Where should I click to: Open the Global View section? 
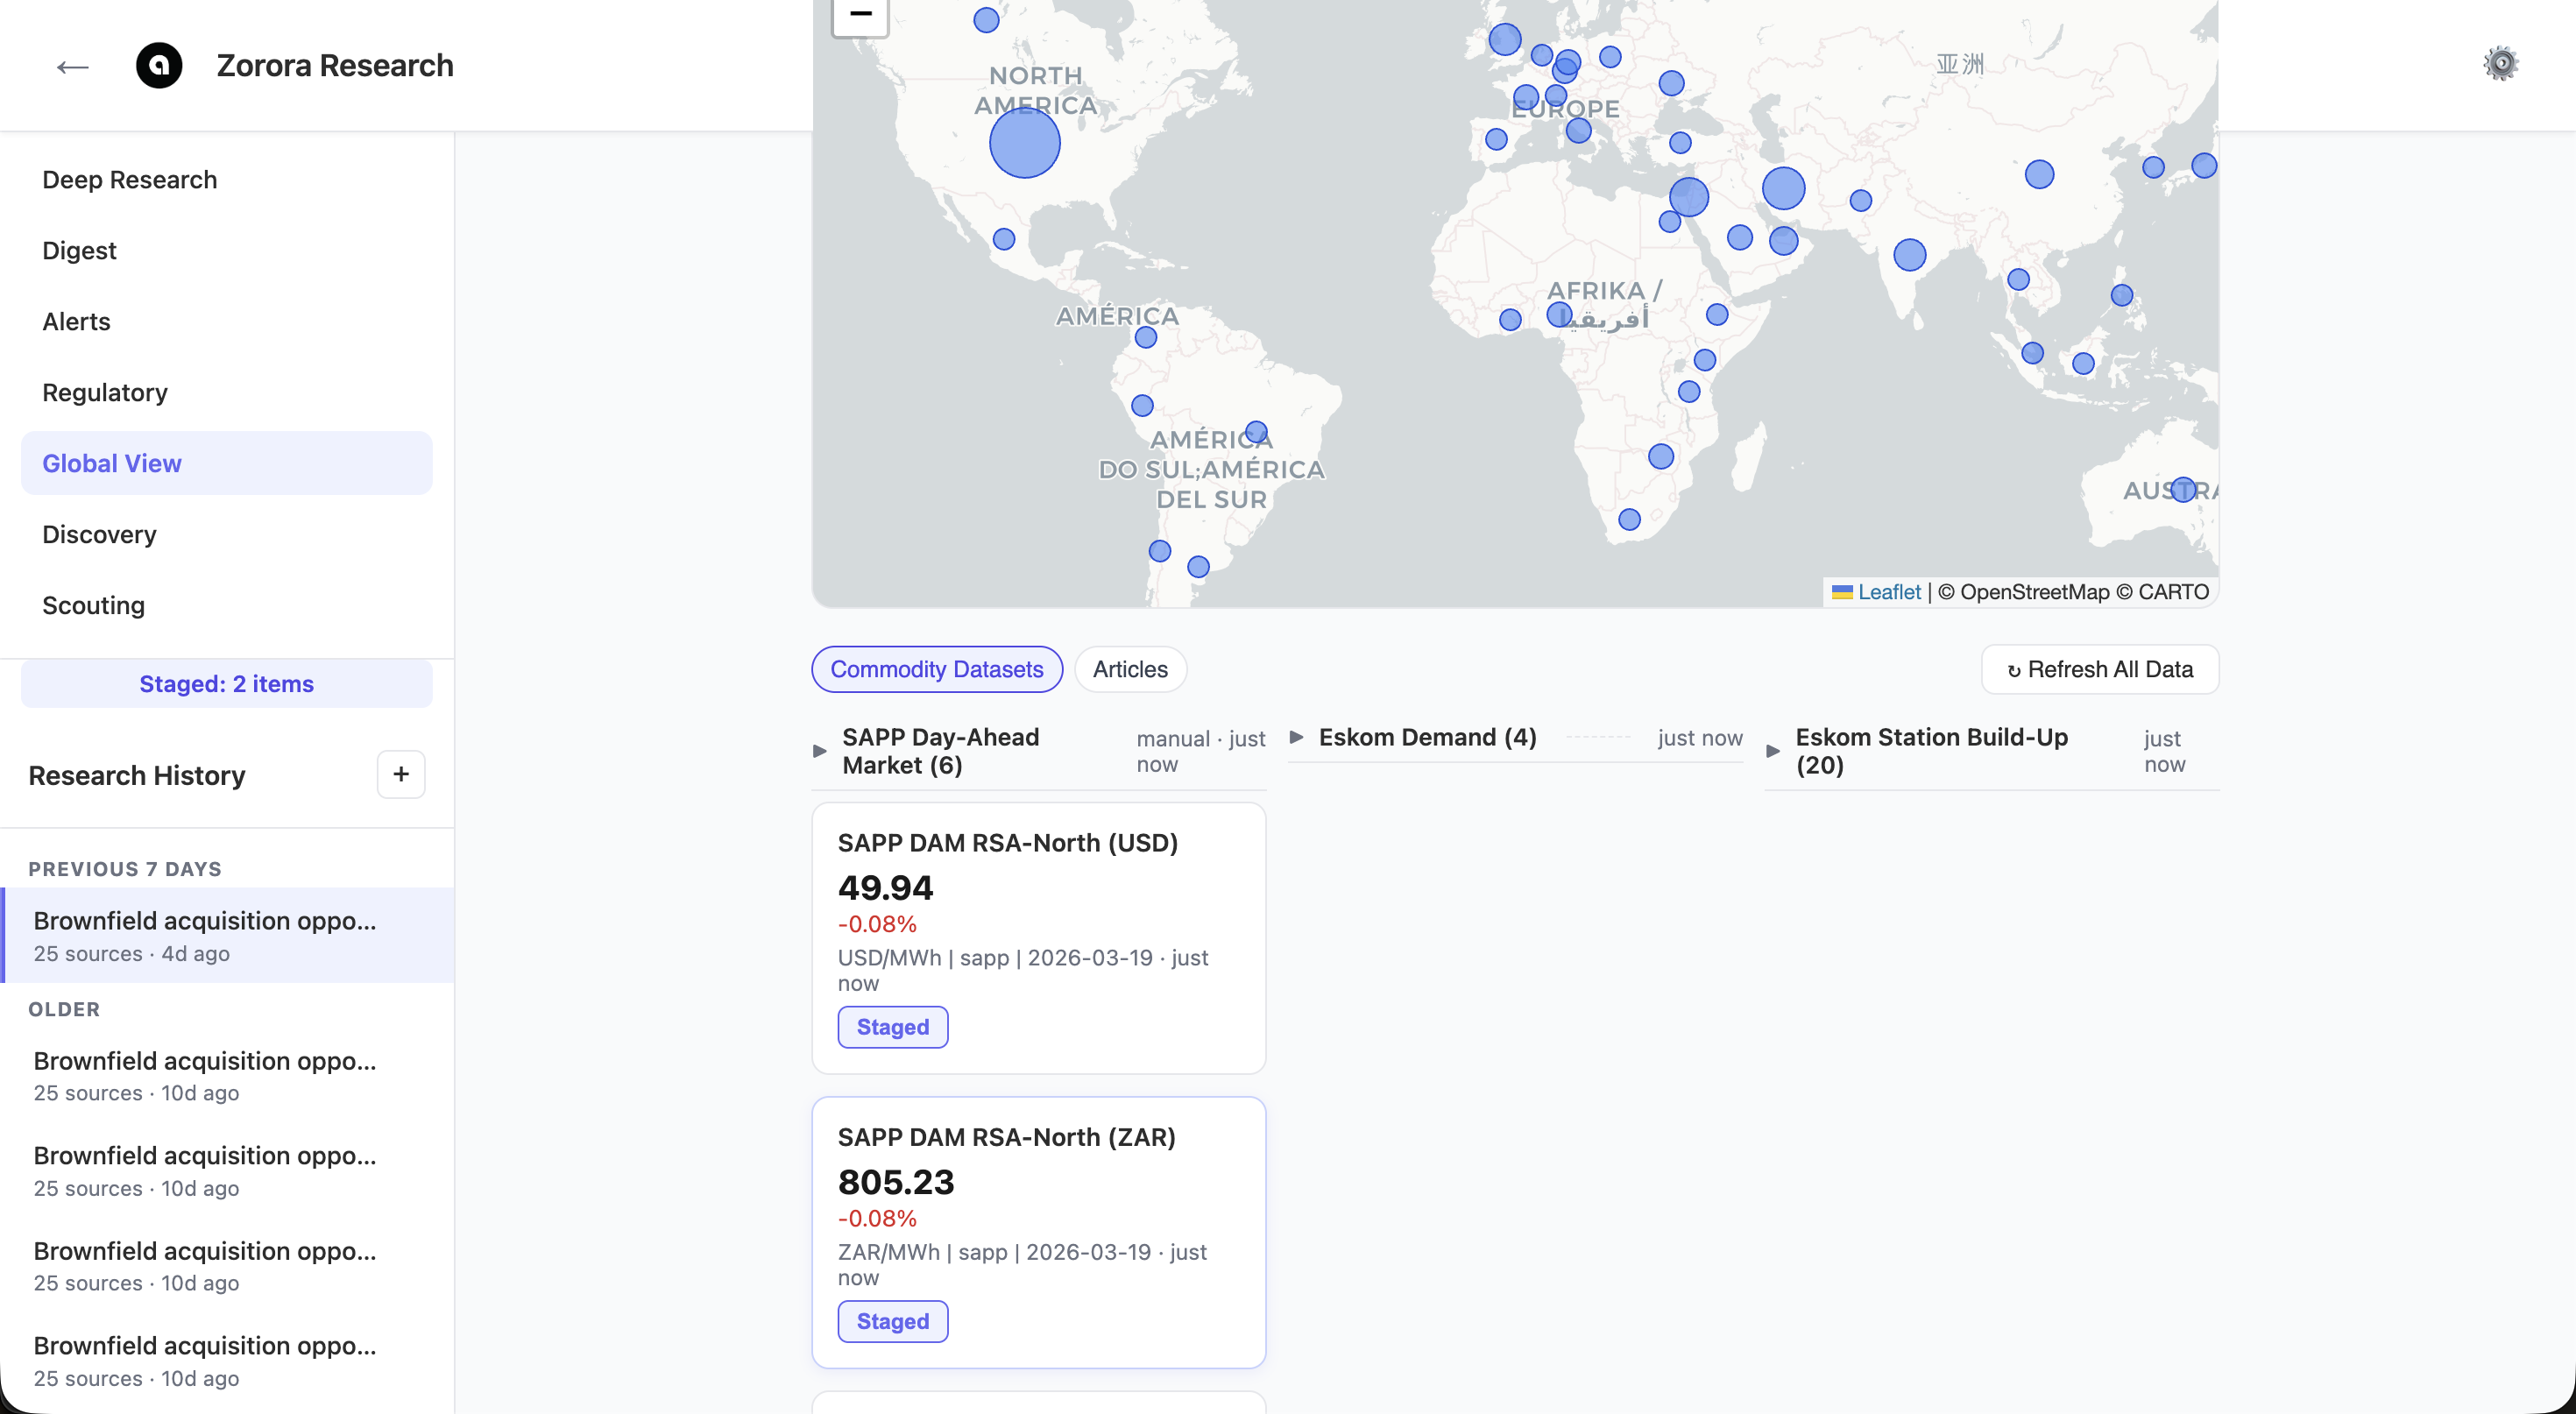pyautogui.click(x=112, y=462)
